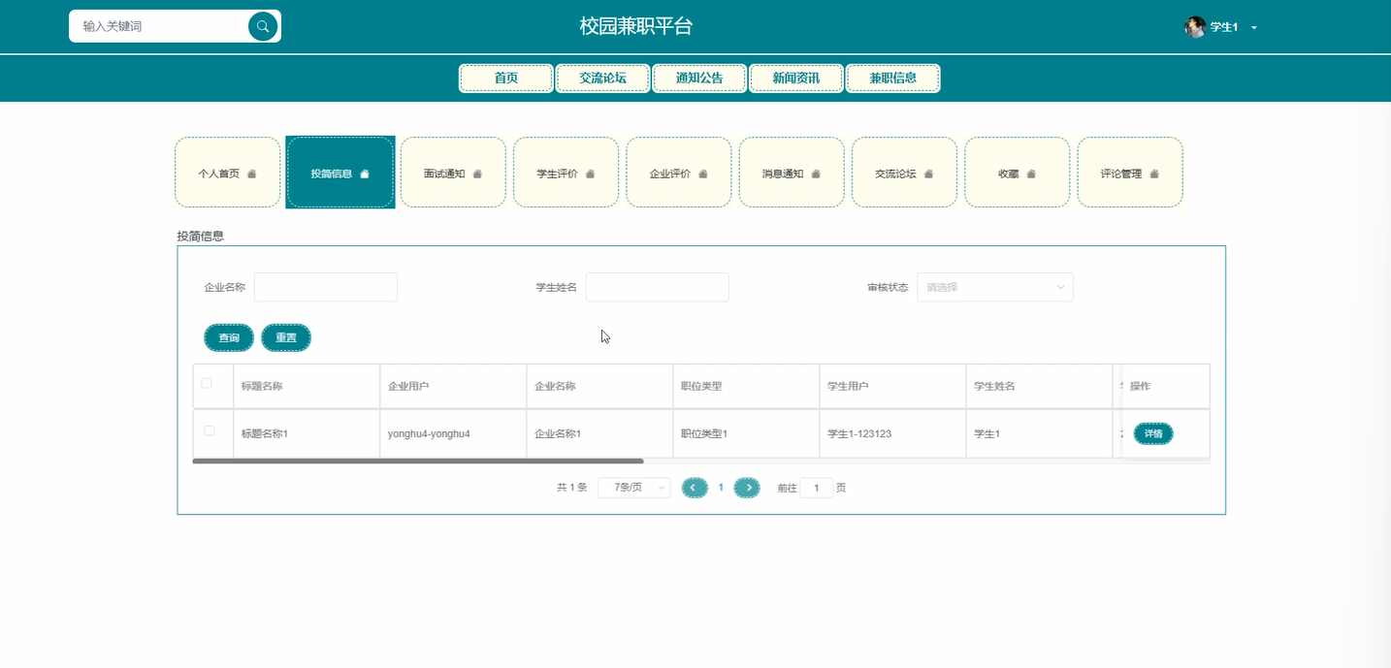Switch to the 企业评价 tab
Image resolution: width=1391 pixels, height=668 pixels.
(679, 173)
